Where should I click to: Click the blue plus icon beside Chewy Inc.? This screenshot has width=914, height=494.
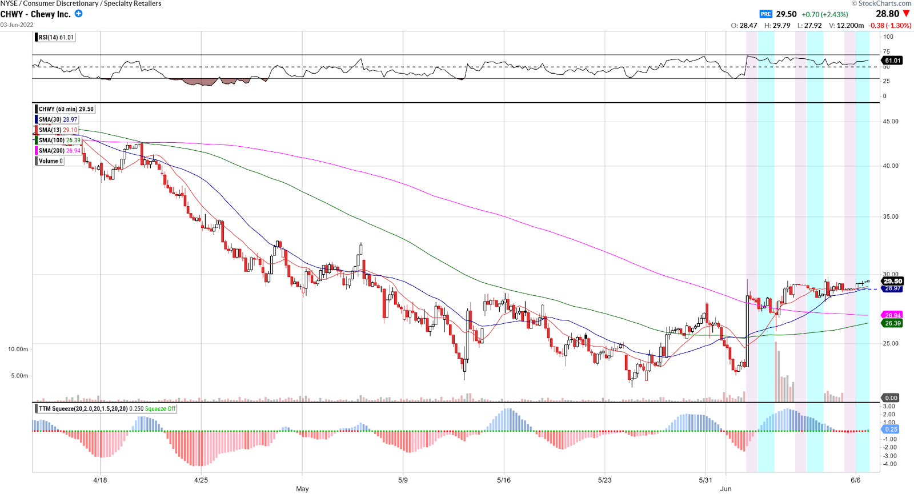79,14
